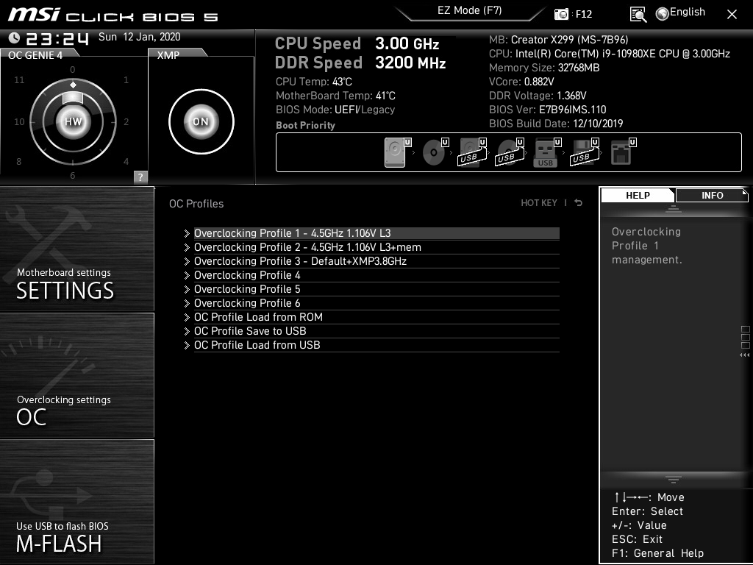Switch to the HELP tab
The height and width of the screenshot is (565, 753).
[638, 195]
